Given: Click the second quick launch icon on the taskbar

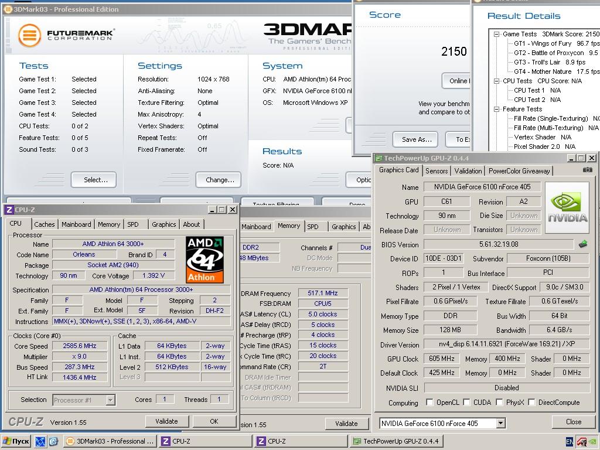Looking at the screenshot, I should pos(53,442).
